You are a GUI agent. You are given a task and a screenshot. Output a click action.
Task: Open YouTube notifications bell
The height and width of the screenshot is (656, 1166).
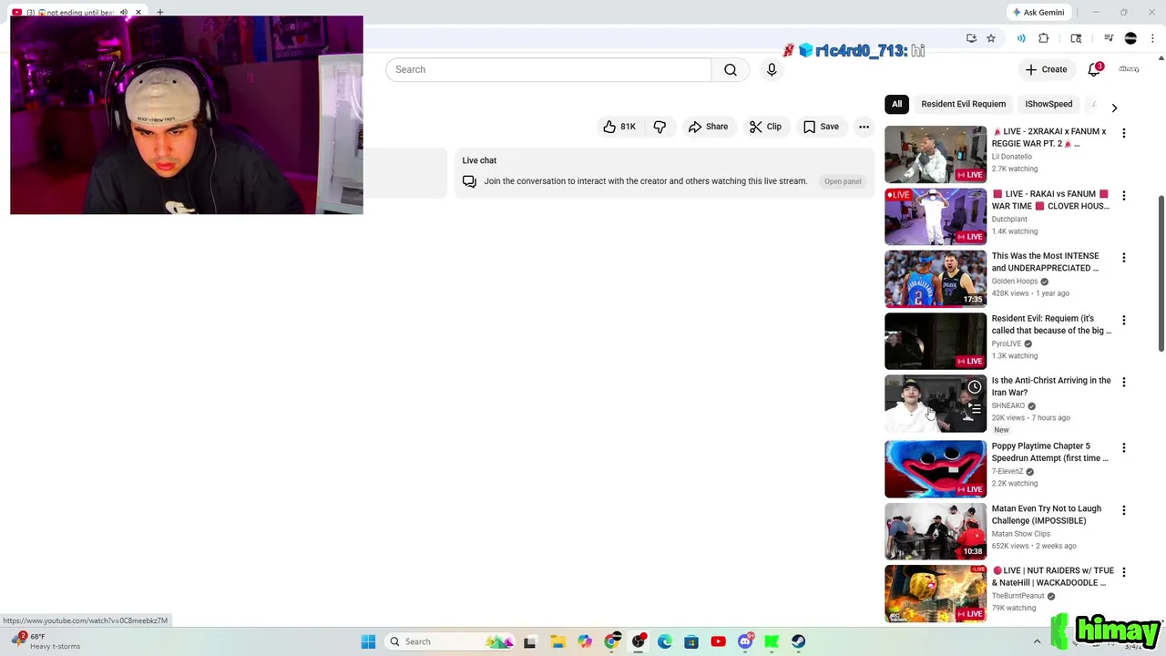pyautogui.click(x=1094, y=69)
